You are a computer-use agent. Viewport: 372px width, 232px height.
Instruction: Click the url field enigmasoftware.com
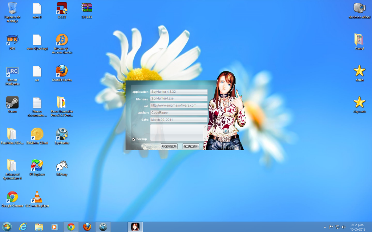click(179, 105)
